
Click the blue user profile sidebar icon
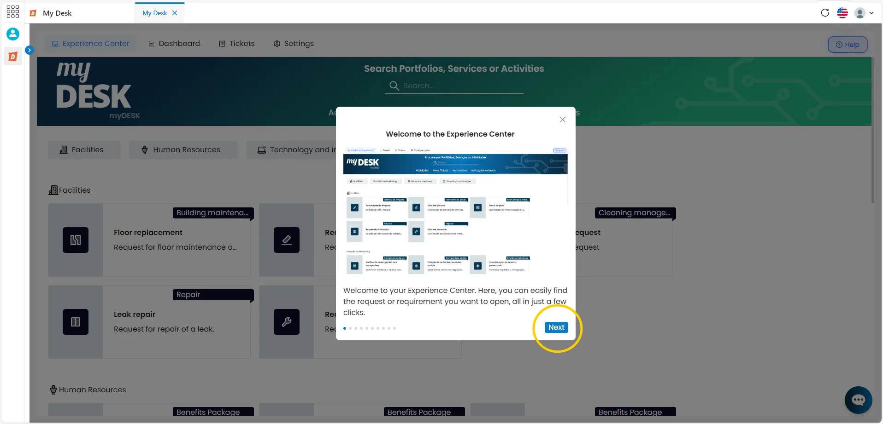tap(13, 34)
